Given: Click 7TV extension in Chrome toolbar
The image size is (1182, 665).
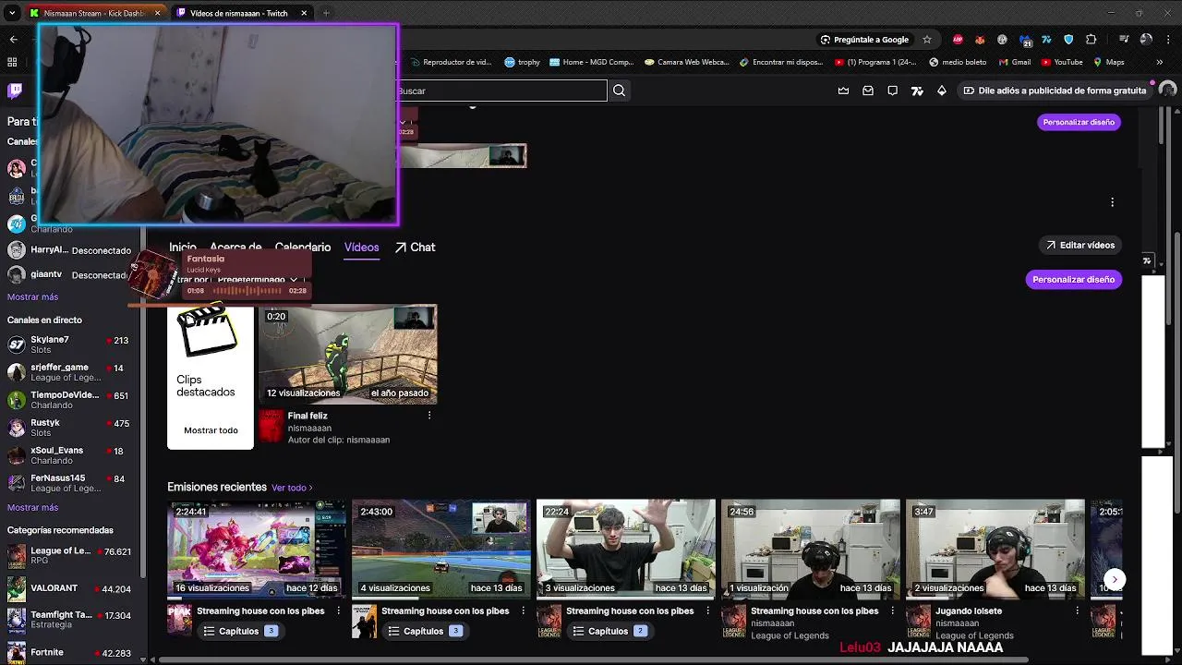Looking at the screenshot, I should (x=1046, y=40).
